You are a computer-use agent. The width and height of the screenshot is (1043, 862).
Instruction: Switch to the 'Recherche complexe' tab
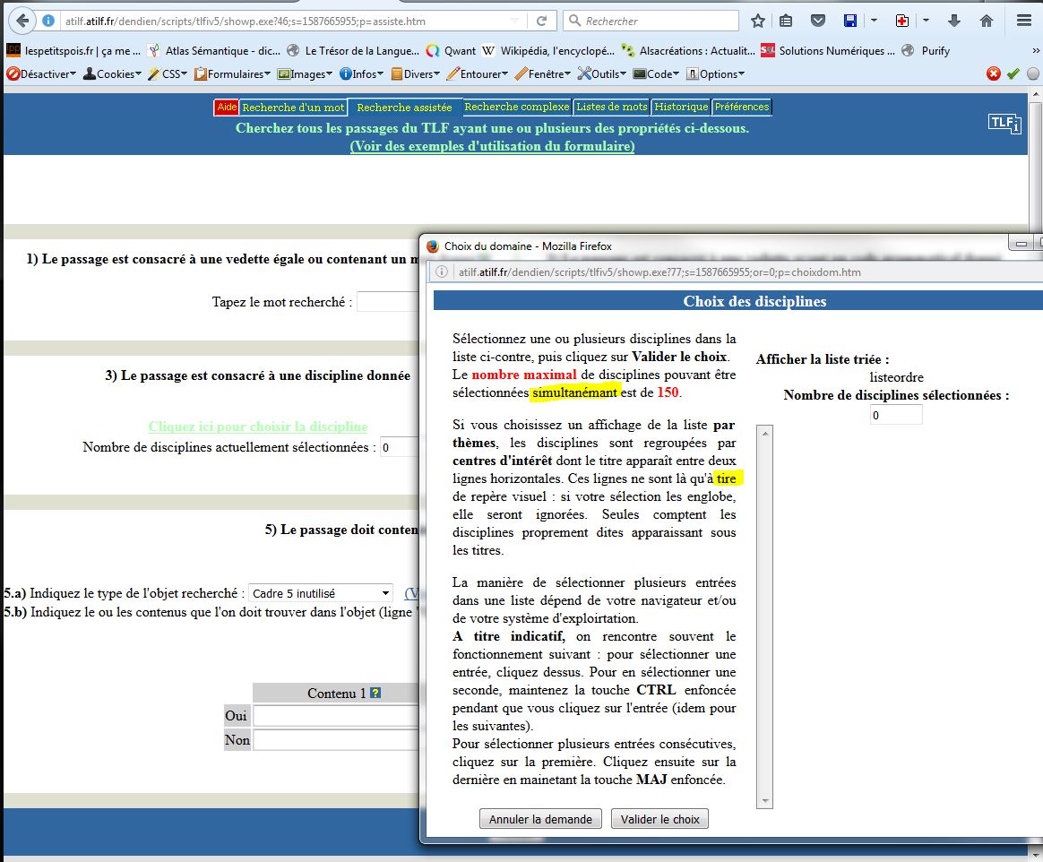point(517,108)
